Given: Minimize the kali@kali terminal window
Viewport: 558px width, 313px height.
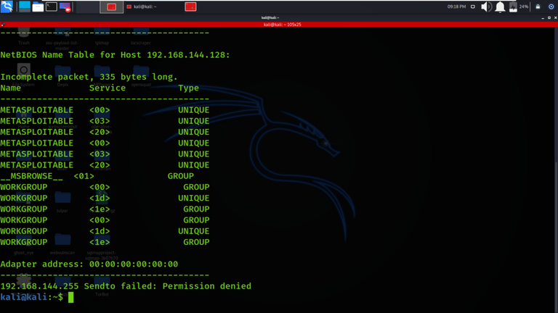Looking at the screenshot, I should click(543, 17).
